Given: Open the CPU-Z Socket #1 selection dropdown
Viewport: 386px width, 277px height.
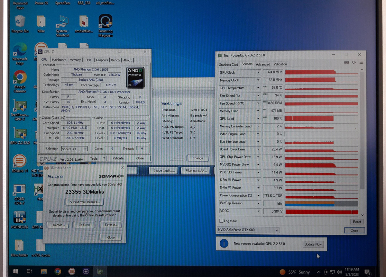Looking at the screenshot, I should pos(74,149).
